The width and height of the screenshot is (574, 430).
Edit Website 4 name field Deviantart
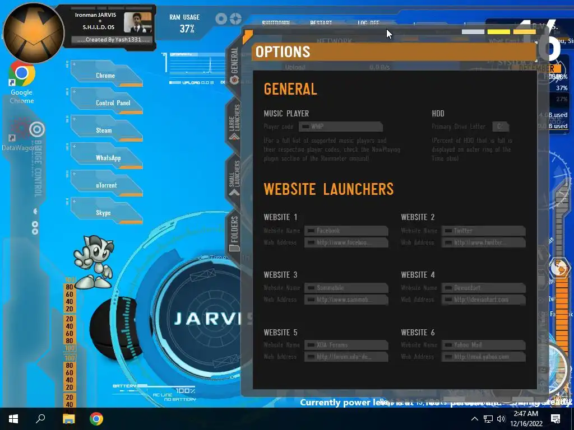click(x=484, y=288)
